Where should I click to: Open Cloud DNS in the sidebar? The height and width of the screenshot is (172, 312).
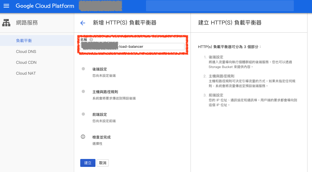point(26,51)
